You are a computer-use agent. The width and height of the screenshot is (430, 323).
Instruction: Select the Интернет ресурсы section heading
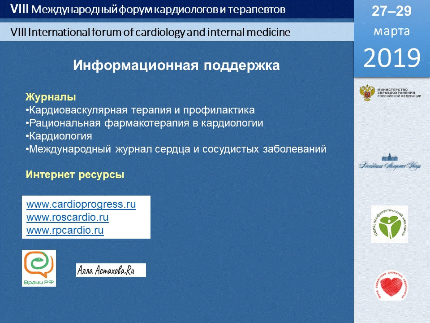coord(75,175)
